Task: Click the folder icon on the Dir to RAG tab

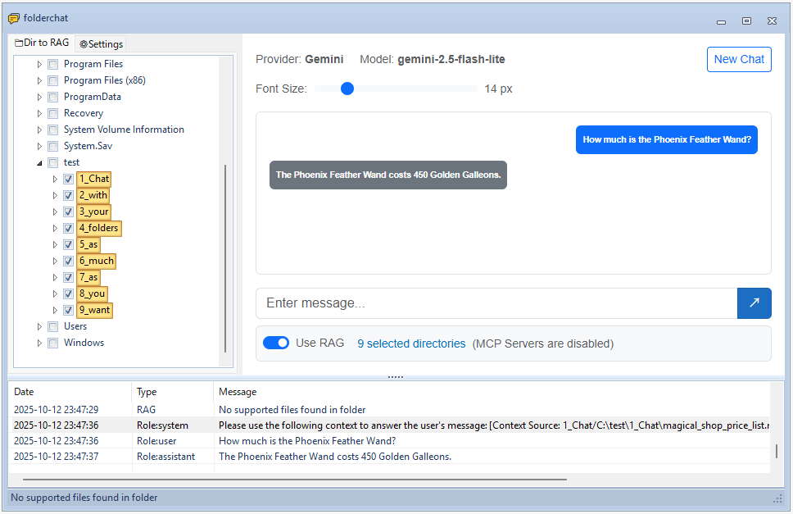Action: point(17,42)
